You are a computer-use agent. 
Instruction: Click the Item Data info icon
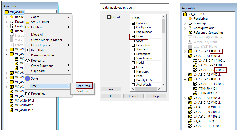point(28,50)
